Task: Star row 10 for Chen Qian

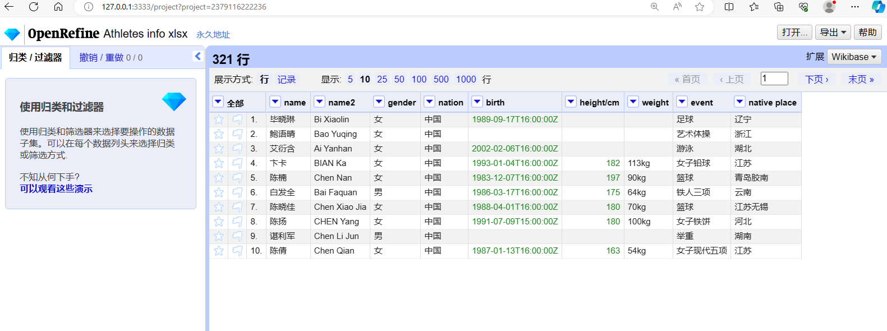Action: (219, 251)
